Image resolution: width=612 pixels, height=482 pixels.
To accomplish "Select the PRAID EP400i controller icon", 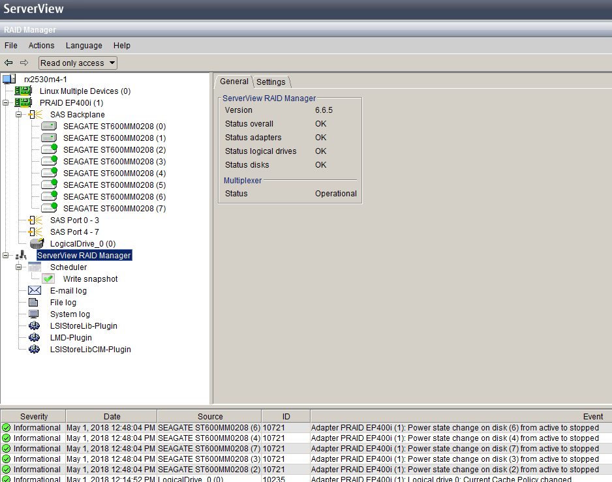I will pyautogui.click(x=23, y=102).
